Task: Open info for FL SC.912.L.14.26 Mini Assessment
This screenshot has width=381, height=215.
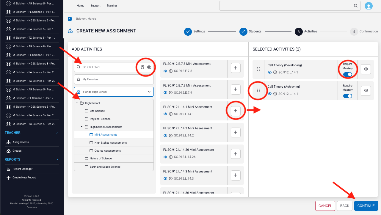Action: pyautogui.click(x=171, y=157)
